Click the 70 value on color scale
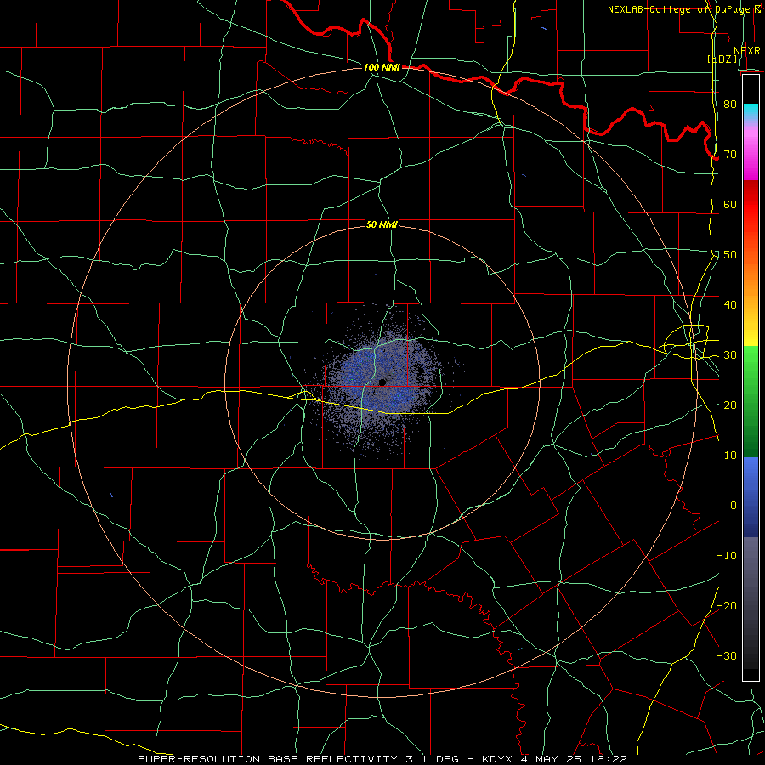 730,155
